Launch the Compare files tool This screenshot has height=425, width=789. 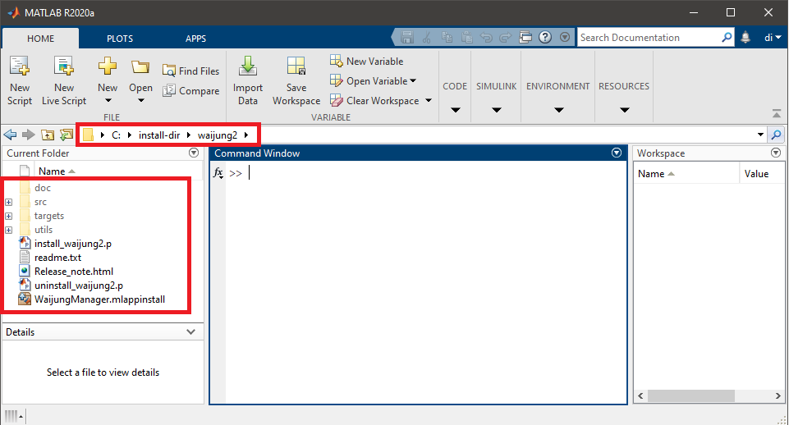coord(190,91)
